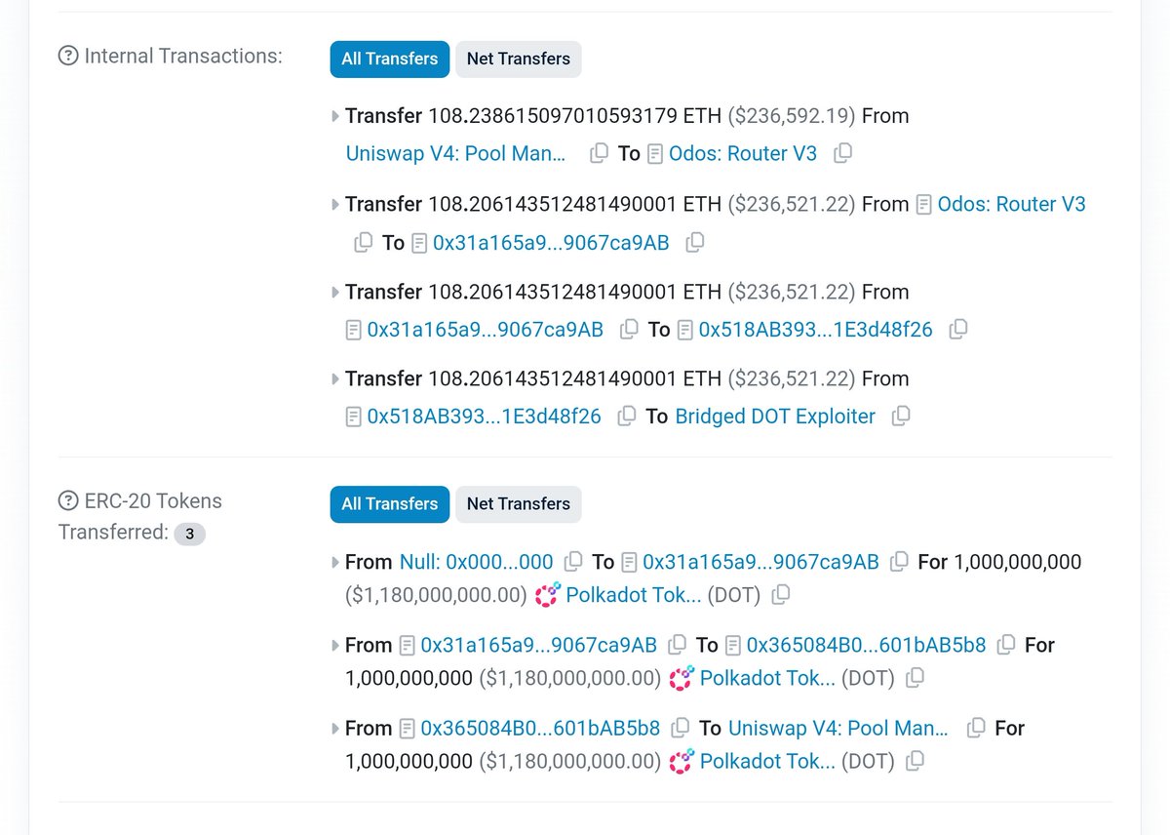Screen dimensions: 1170x835
Task: Open help icon beside Internal Transactions label
Action: [68, 57]
